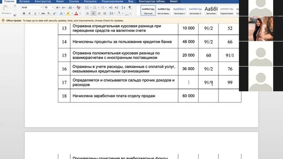Align text left
The image size is (283, 159).
click(88, 13)
